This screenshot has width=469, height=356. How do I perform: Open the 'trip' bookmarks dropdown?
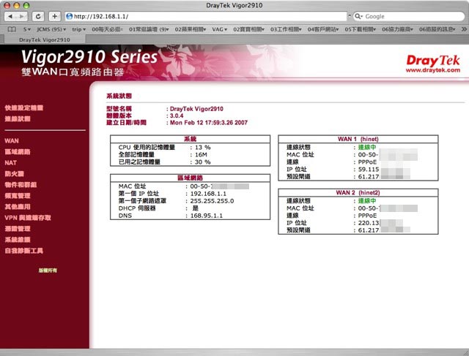pos(78,29)
